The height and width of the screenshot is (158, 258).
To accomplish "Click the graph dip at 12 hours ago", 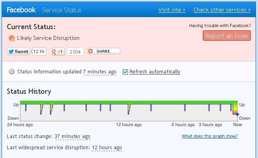I will [129, 109].
